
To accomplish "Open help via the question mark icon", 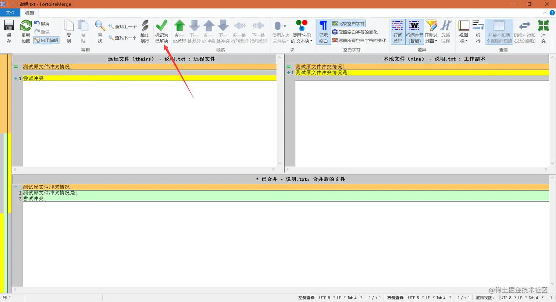I will pos(552,13).
